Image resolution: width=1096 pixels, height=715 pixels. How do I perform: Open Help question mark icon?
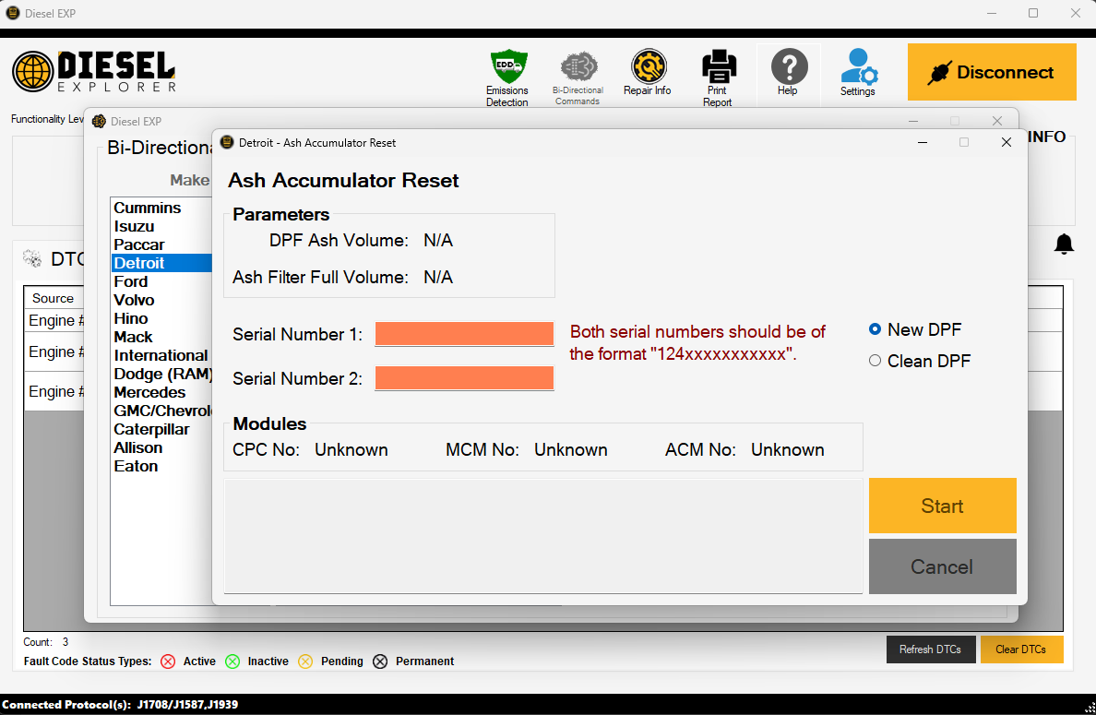(x=789, y=67)
